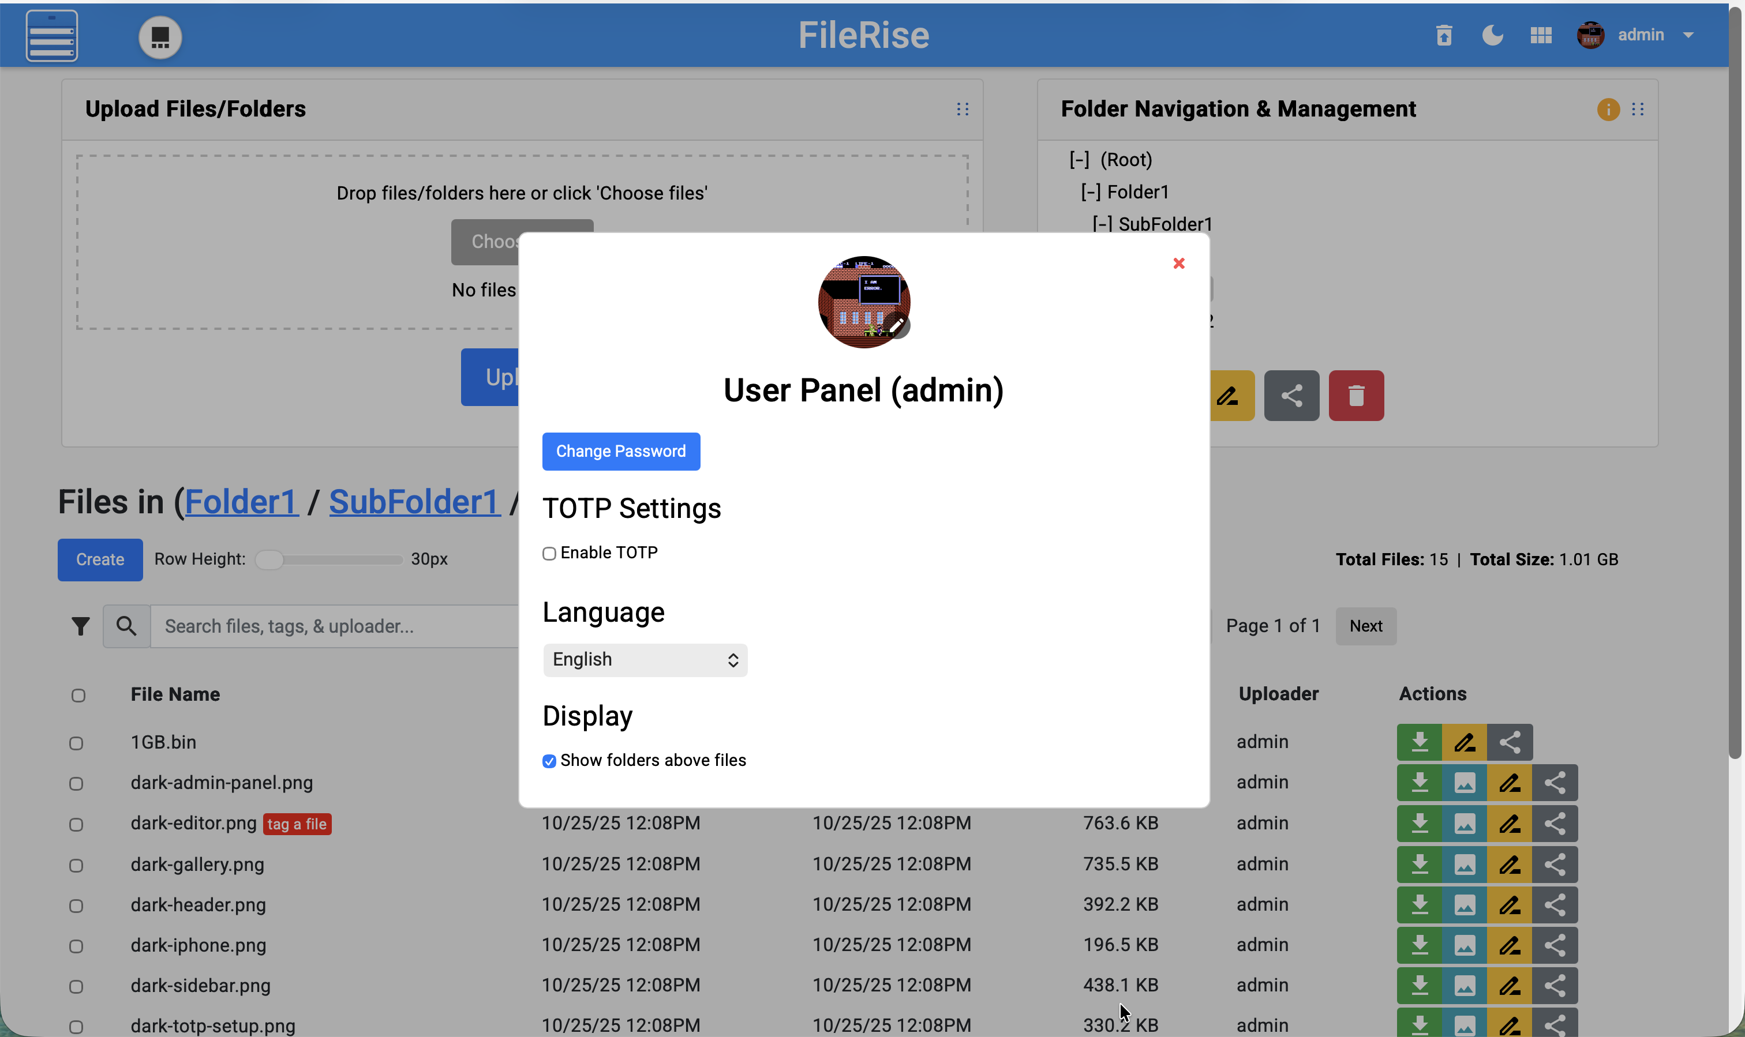Open the Folder1 breadcrumb link

(241, 502)
